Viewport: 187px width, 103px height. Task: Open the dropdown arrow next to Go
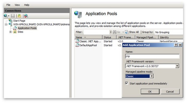(x=123, y=32)
